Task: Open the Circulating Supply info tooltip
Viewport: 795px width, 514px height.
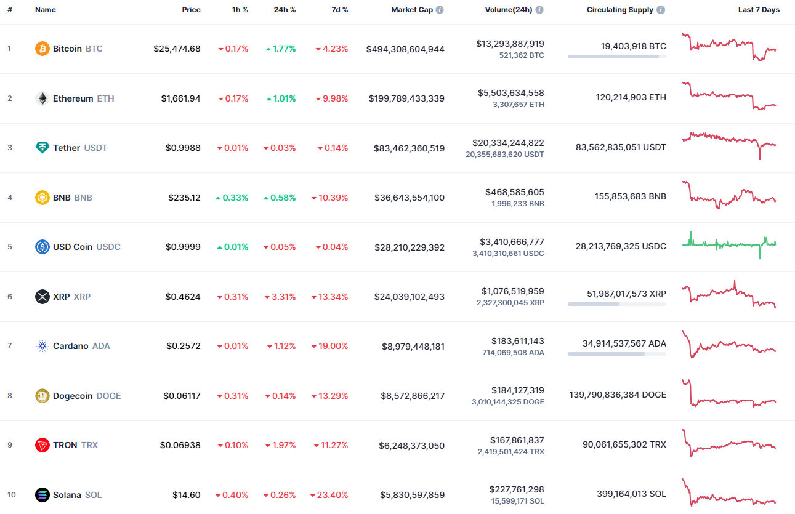Action: click(x=660, y=9)
